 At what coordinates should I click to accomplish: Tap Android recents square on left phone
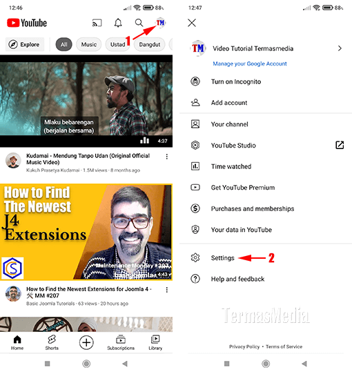coord(47,364)
